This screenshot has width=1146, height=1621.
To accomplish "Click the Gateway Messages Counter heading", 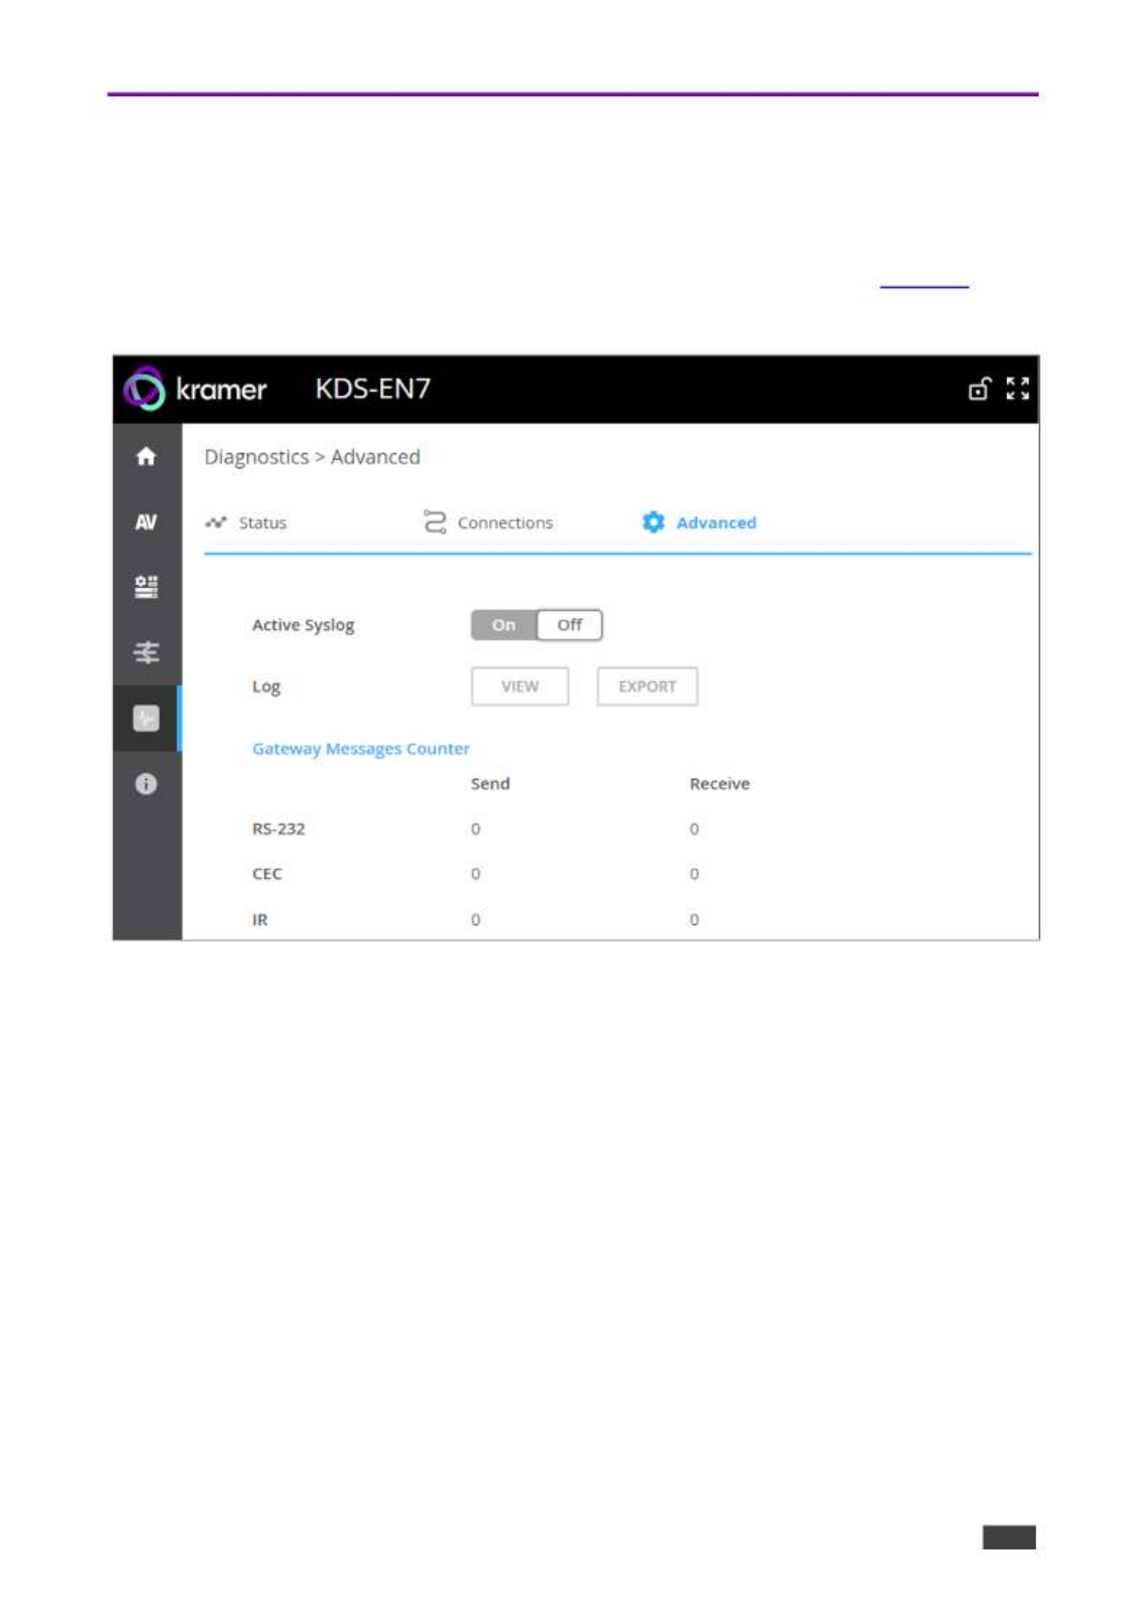I will pos(361,748).
